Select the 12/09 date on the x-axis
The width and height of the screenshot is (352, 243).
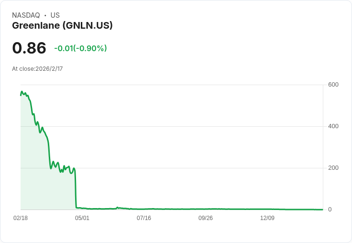click(267, 218)
